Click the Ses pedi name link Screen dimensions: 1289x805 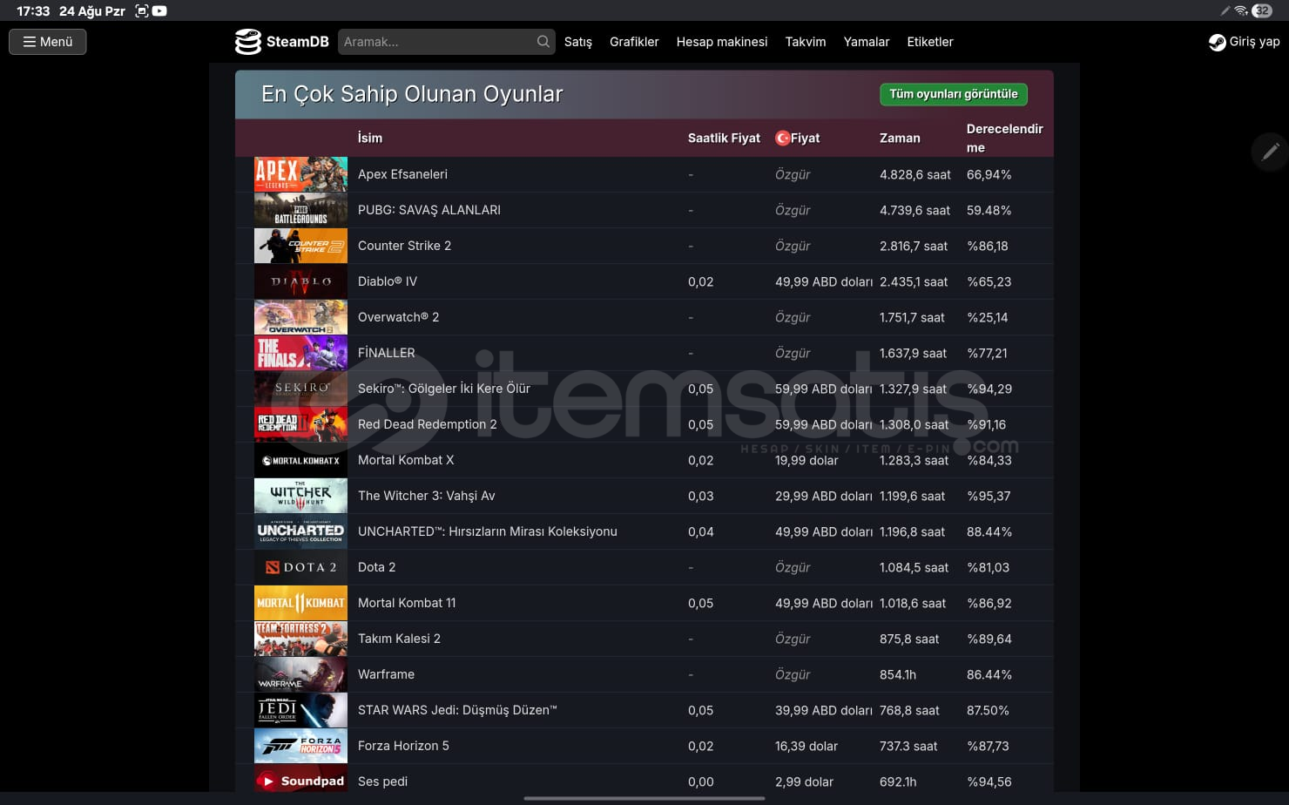click(382, 781)
